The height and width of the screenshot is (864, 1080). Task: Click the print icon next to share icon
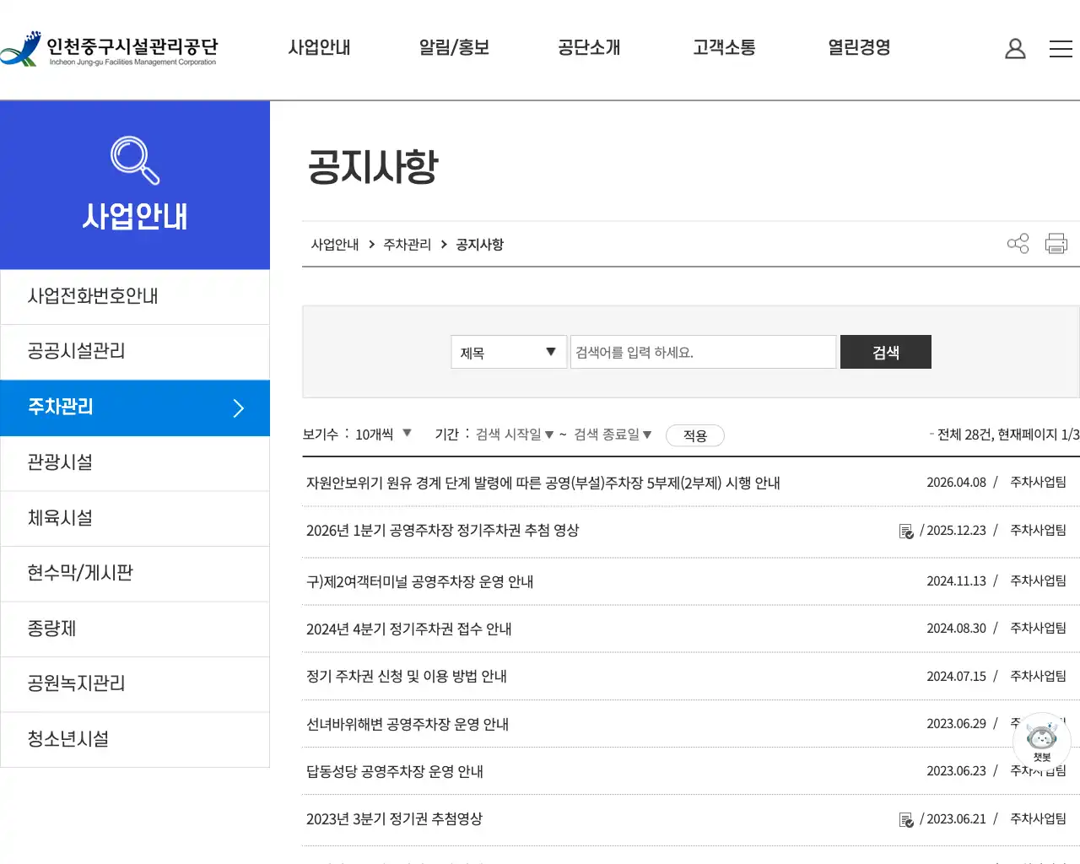point(1056,243)
